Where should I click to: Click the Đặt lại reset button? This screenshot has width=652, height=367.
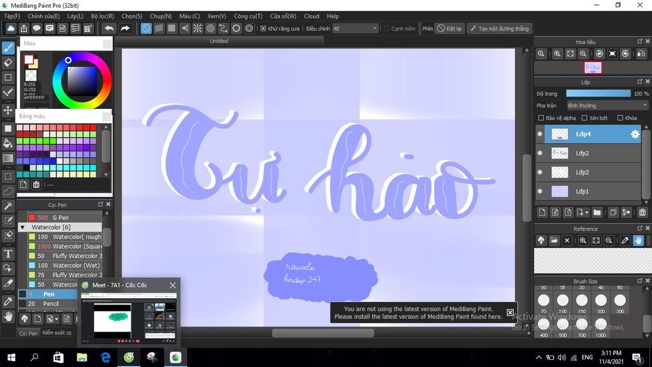(449, 29)
